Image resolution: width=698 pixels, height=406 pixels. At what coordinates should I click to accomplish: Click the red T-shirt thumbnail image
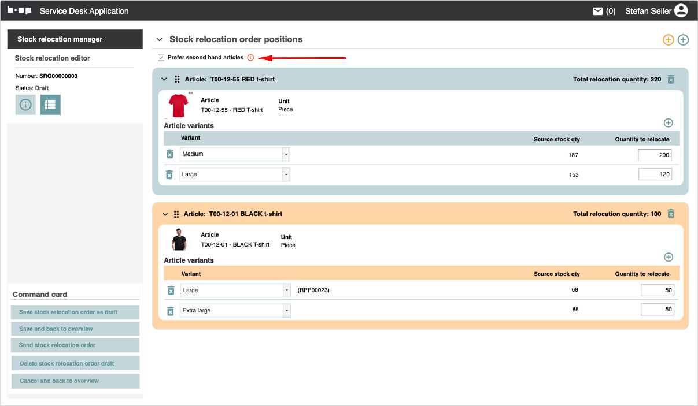tap(178, 106)
